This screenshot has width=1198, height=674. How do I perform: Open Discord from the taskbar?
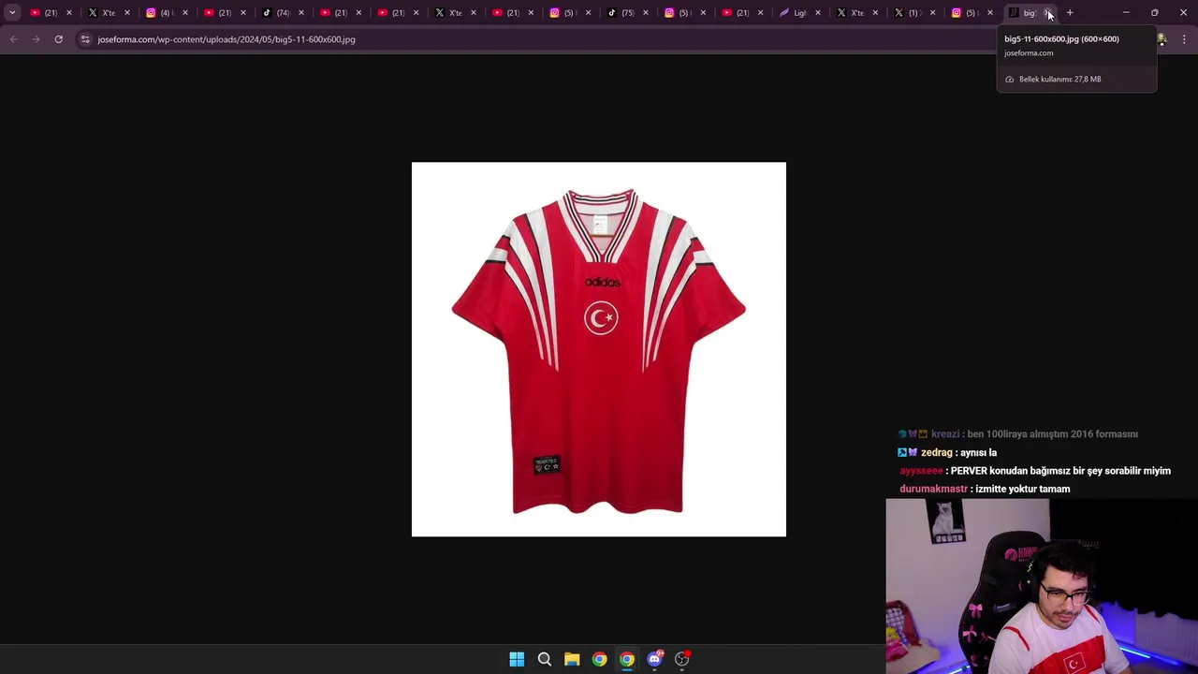tap(655, 659)
